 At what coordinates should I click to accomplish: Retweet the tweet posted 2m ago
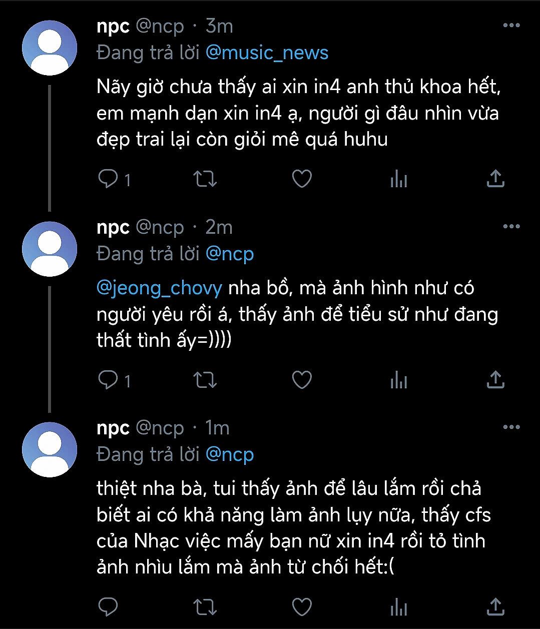[205, 380]
